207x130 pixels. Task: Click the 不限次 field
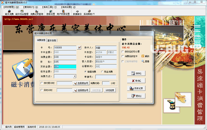[112, 52]
